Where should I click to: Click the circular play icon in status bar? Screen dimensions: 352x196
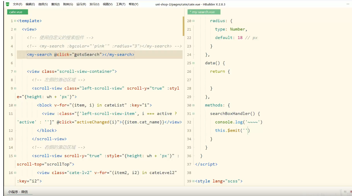pyautogui.click(x=345, y=192)
